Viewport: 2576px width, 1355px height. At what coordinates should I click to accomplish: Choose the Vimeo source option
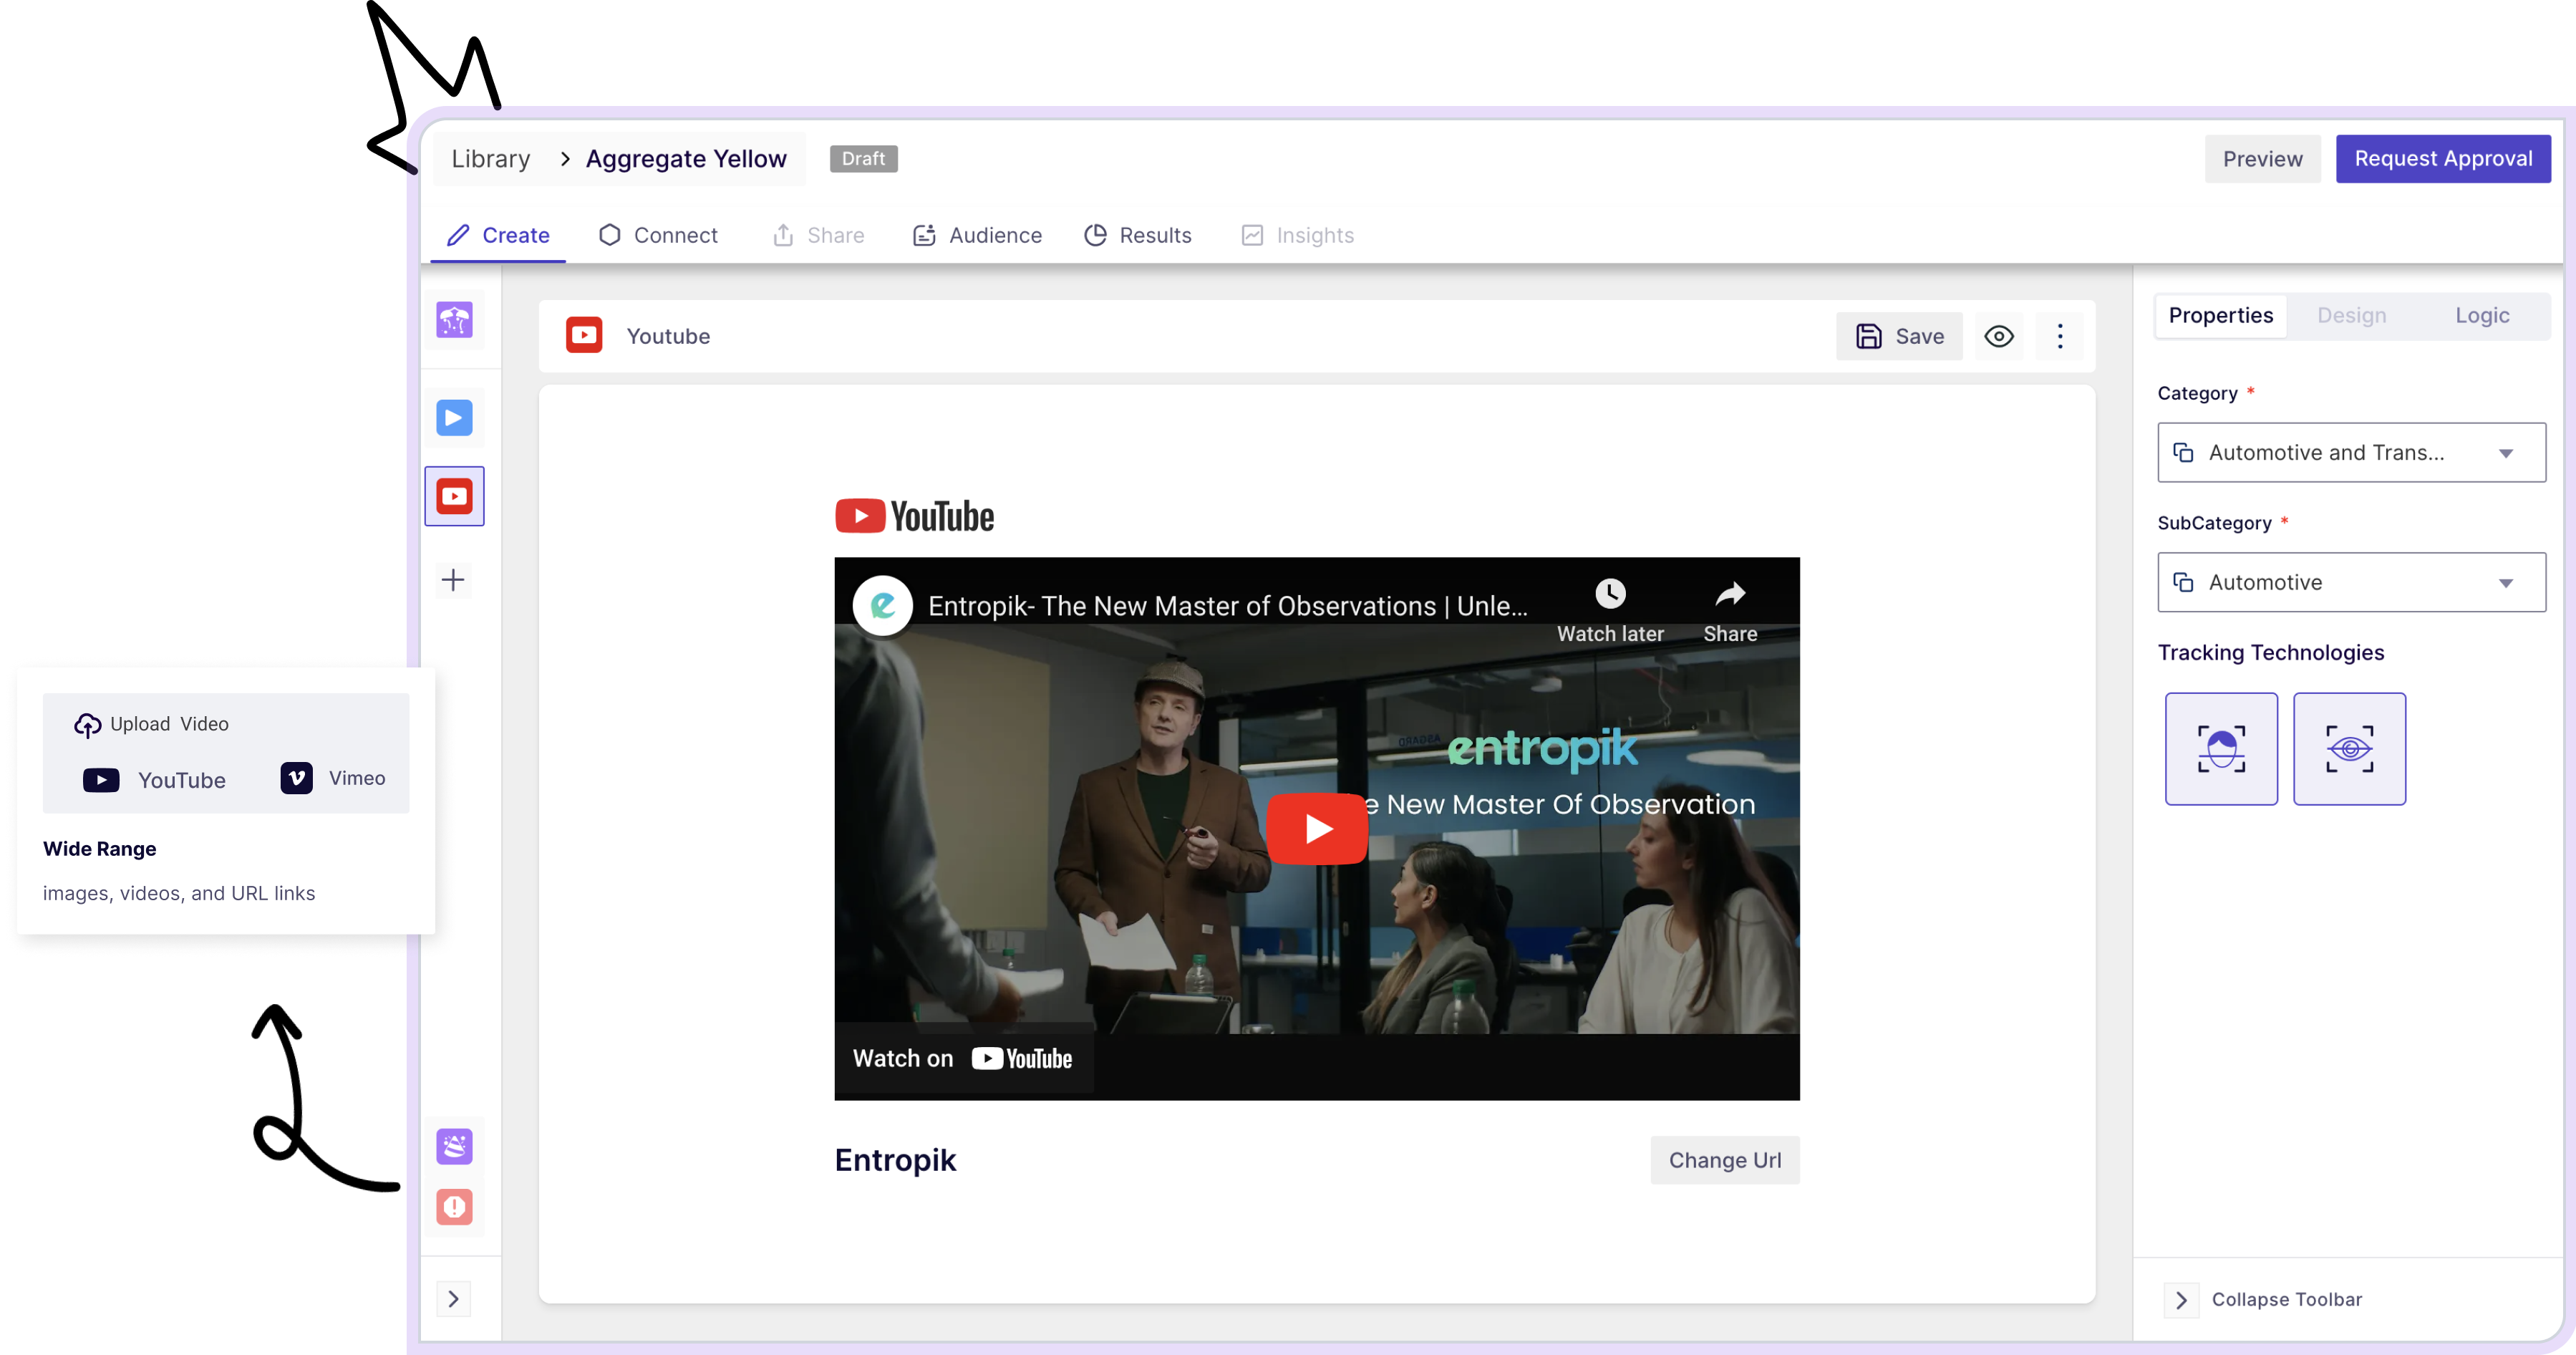click(333, 778)
